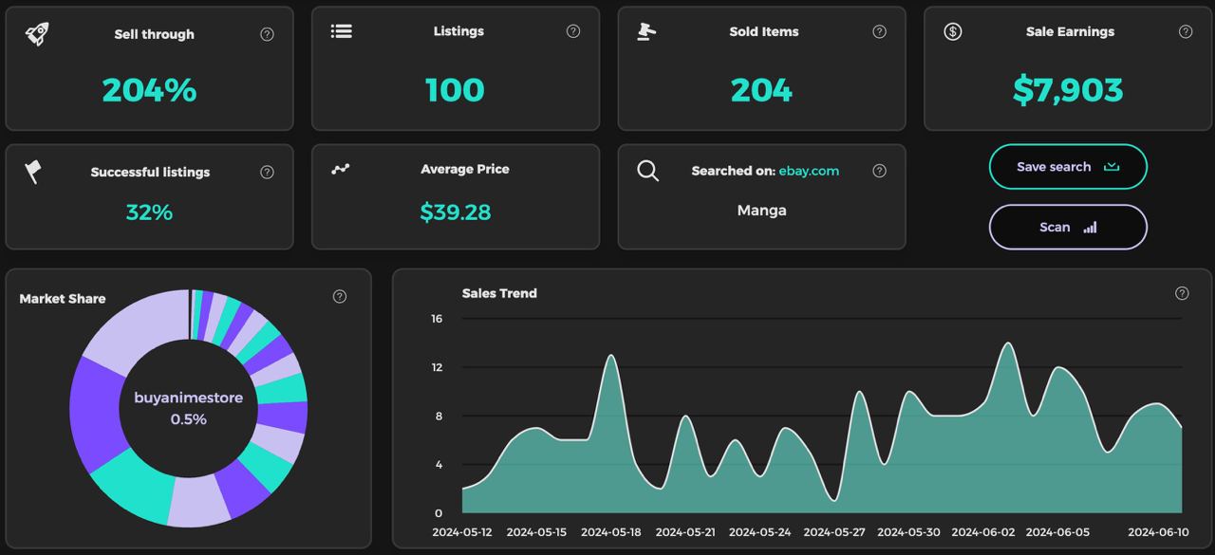
Task: Click the buyanimestore label in donut chart
Action: [188, 398]
